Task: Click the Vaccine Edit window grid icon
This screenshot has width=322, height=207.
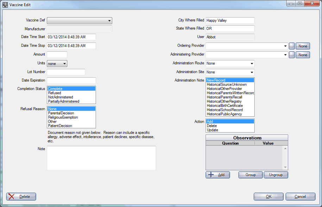Action: pyautogui.click(x=5, y=5)
